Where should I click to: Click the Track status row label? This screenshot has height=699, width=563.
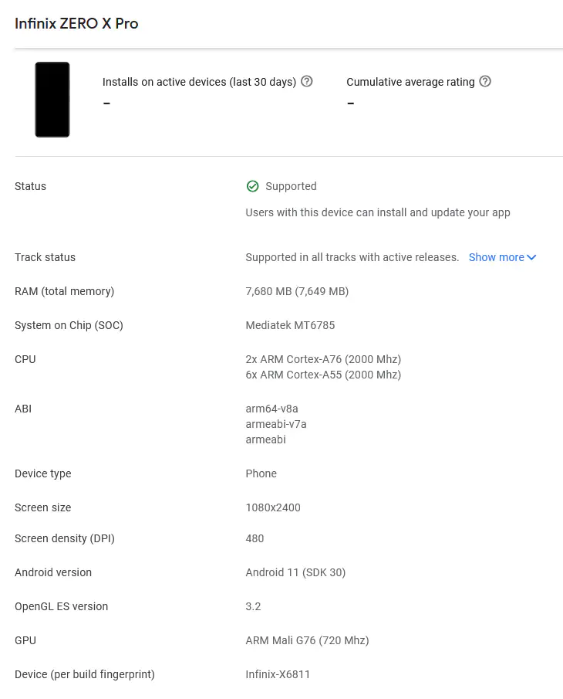pyautogui.click(x=45, y=257)
